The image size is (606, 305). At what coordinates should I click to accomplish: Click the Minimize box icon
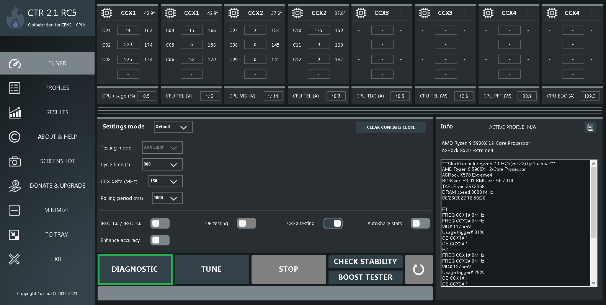pos(15,210)
